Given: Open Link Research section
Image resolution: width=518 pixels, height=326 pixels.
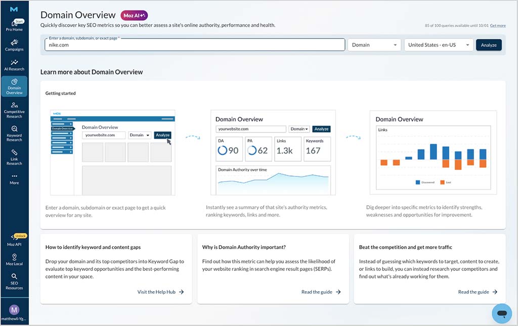Looking at the screenshot, I should point(14,157).
